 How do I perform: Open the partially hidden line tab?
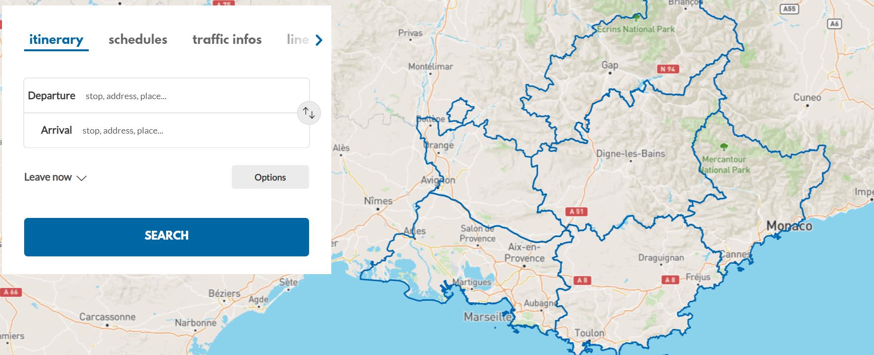(x=297, y=39)
